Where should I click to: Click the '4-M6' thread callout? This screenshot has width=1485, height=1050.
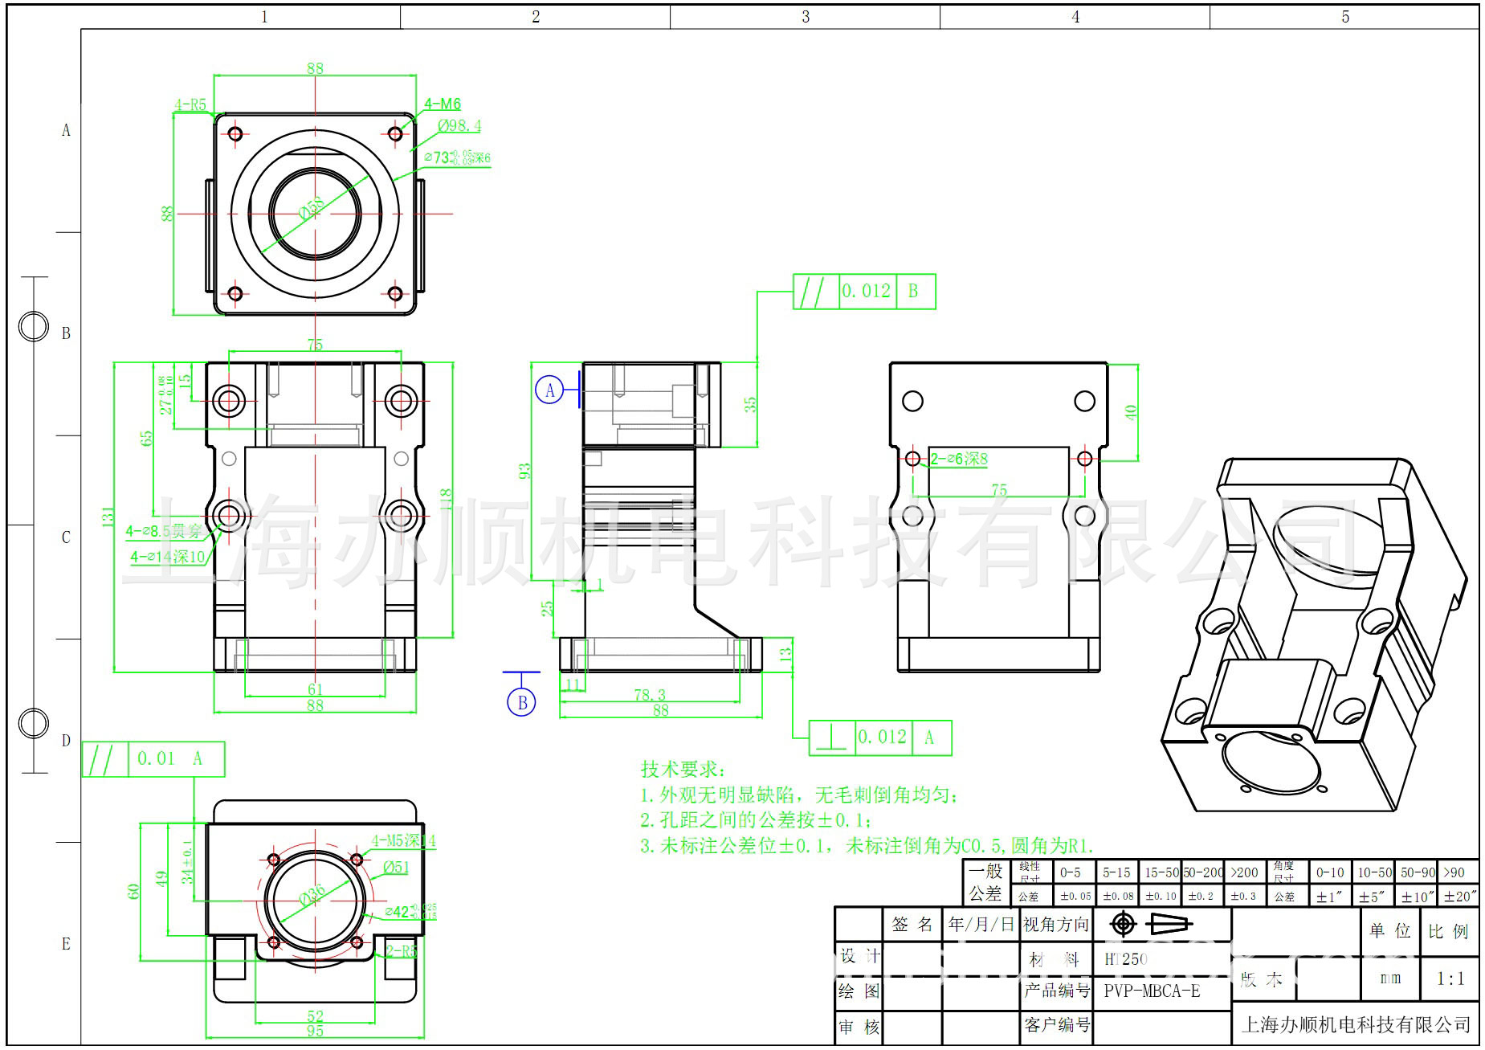[443, 104]
